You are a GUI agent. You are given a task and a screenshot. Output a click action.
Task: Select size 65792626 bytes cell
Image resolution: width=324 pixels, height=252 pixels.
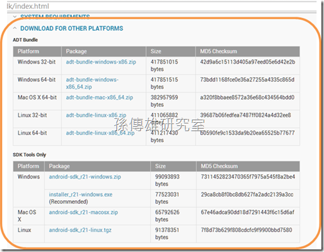pos(174,216)
